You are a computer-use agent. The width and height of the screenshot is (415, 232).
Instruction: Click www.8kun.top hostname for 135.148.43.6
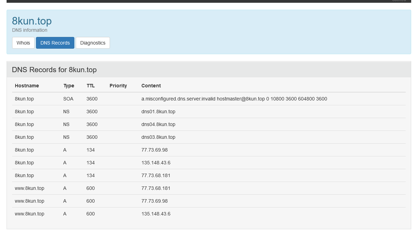[29, 214]
